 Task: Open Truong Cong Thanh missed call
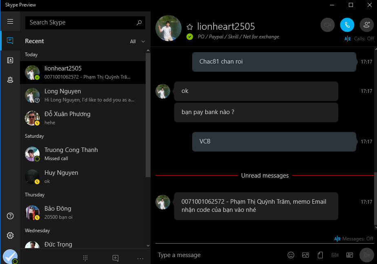tap(83, 154)
